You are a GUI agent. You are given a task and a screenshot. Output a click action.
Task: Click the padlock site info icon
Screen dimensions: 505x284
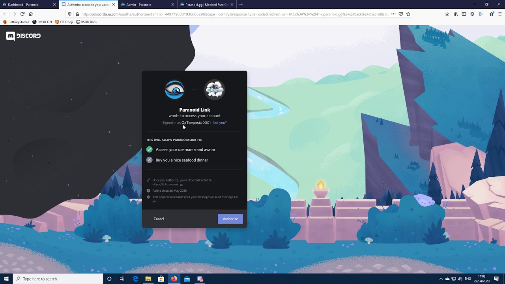[77, 14]
